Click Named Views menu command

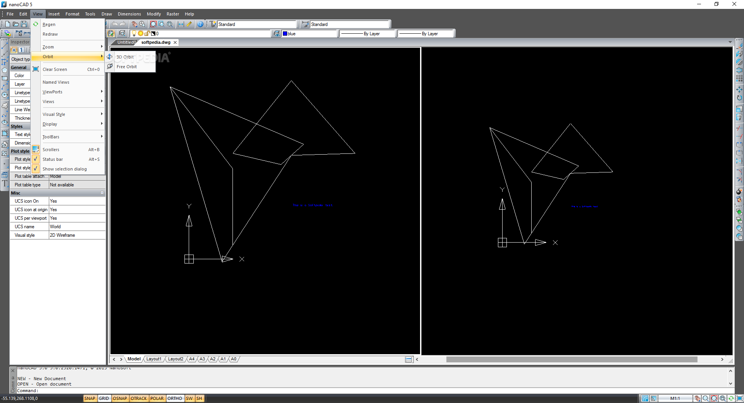[x=68, y=82]
